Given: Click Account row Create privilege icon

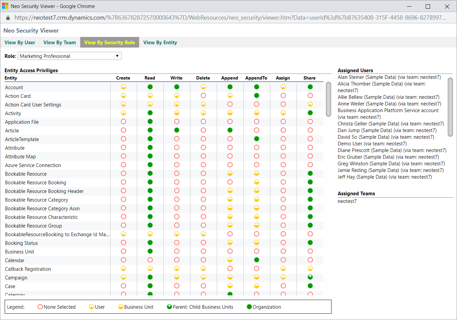Looking at the screenshot, I should click(x=123, y=87).
